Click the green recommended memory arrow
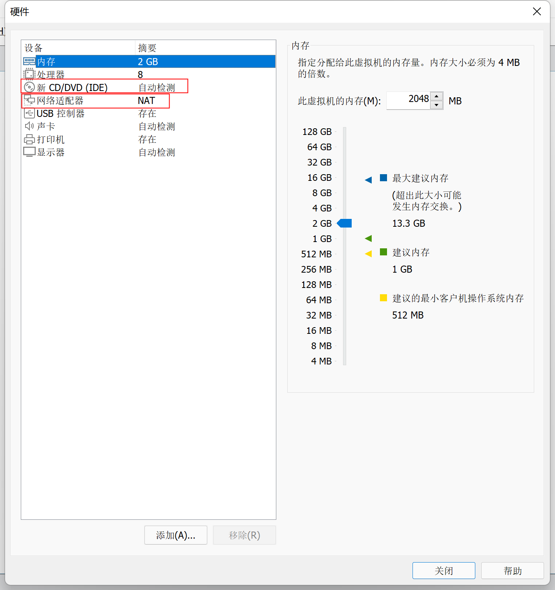Viewport: 555px width, 590px height. (x=368, y=239)
